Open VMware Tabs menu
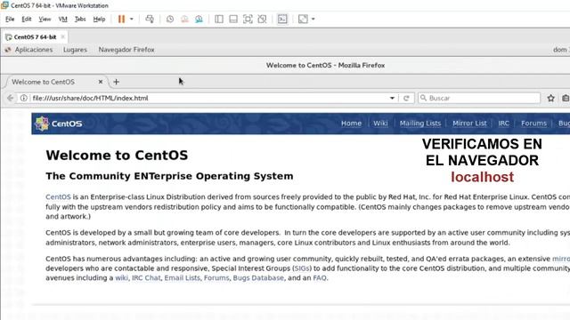570x320 pixels. (x=80, y=19)
